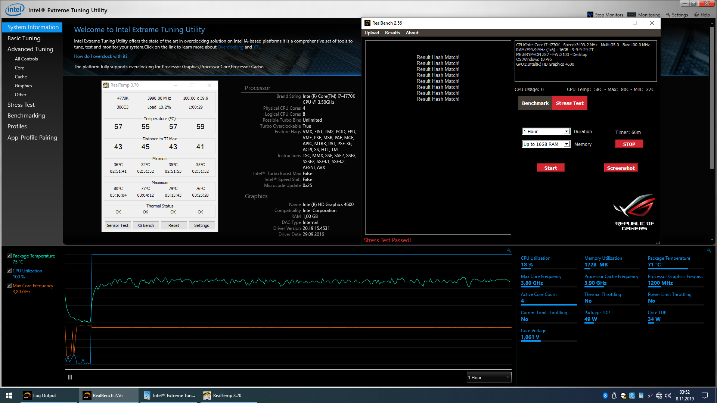
Task: Click the Intel logo in XTU title bar
Action: tap(15, 10)
